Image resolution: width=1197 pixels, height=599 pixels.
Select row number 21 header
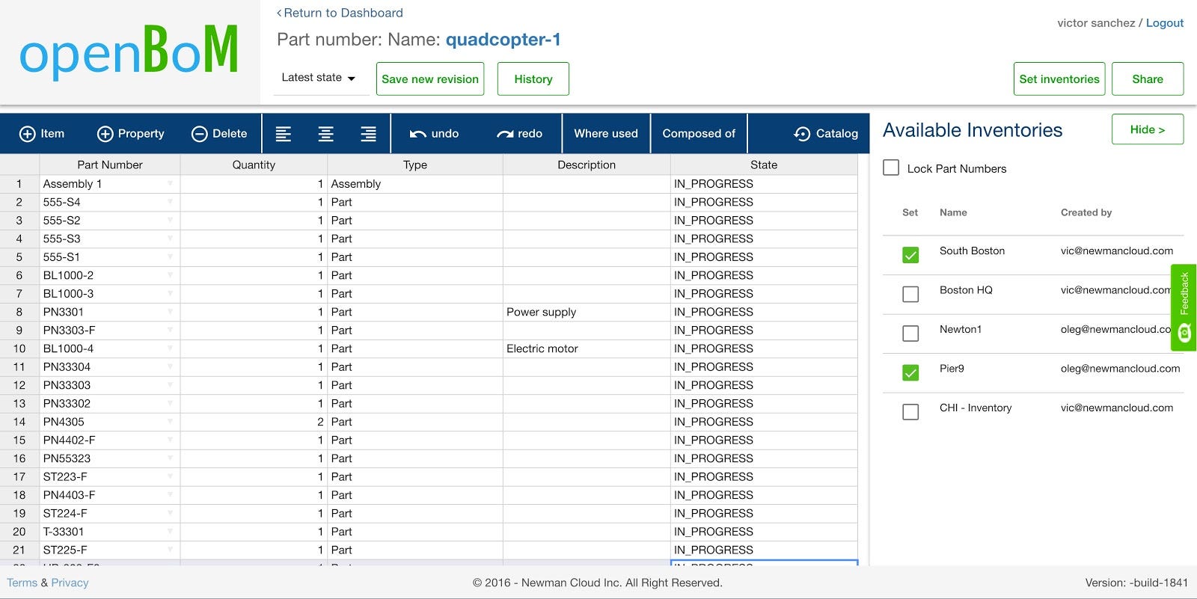pos(19,550)
